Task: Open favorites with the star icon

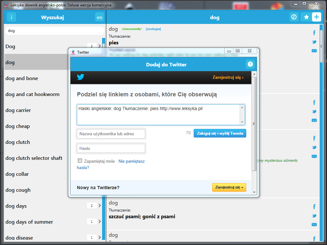Action: point(306,17)
